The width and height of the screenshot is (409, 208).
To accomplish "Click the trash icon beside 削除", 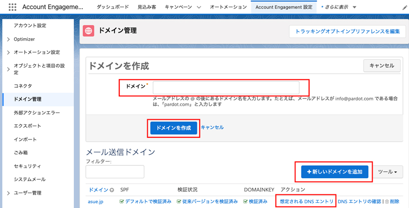I will (x=387, y=201).
